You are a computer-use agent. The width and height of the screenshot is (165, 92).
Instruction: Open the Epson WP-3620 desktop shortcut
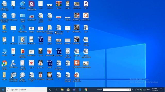coord(22,77)
